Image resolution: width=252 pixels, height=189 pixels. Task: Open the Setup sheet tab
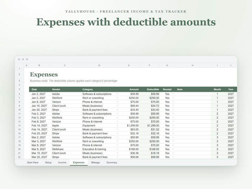[48, 162]
